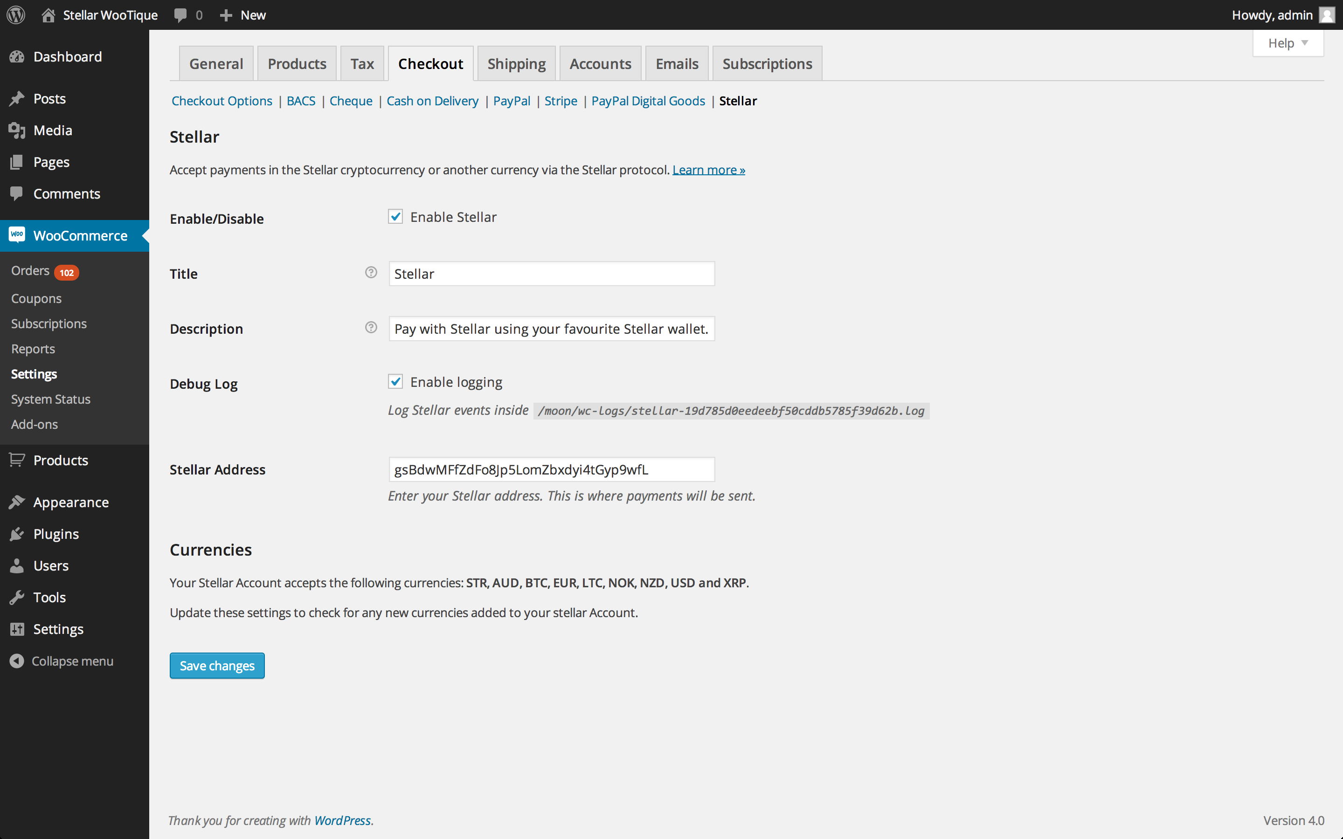Click the Learn more link
The image size is (1343, 839).
point(709,170)
